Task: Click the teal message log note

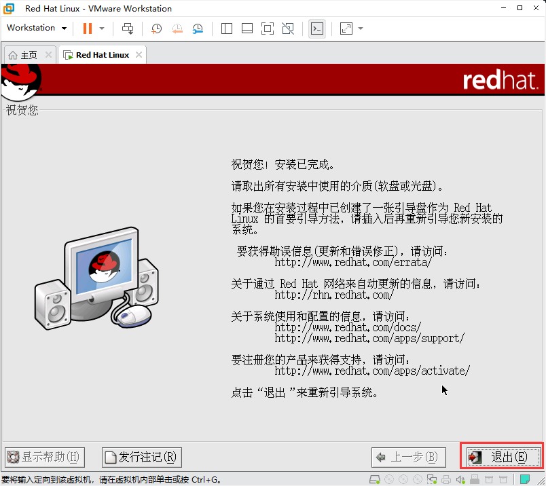Action: pyautogui.click(x=524, y=479)
